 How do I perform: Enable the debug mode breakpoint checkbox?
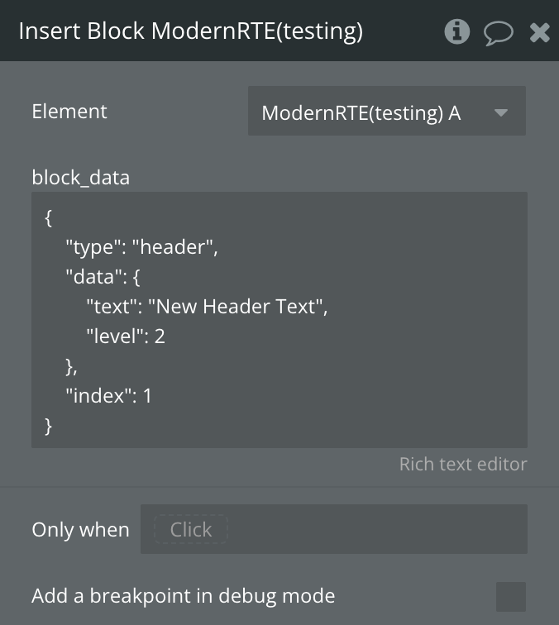510,596
